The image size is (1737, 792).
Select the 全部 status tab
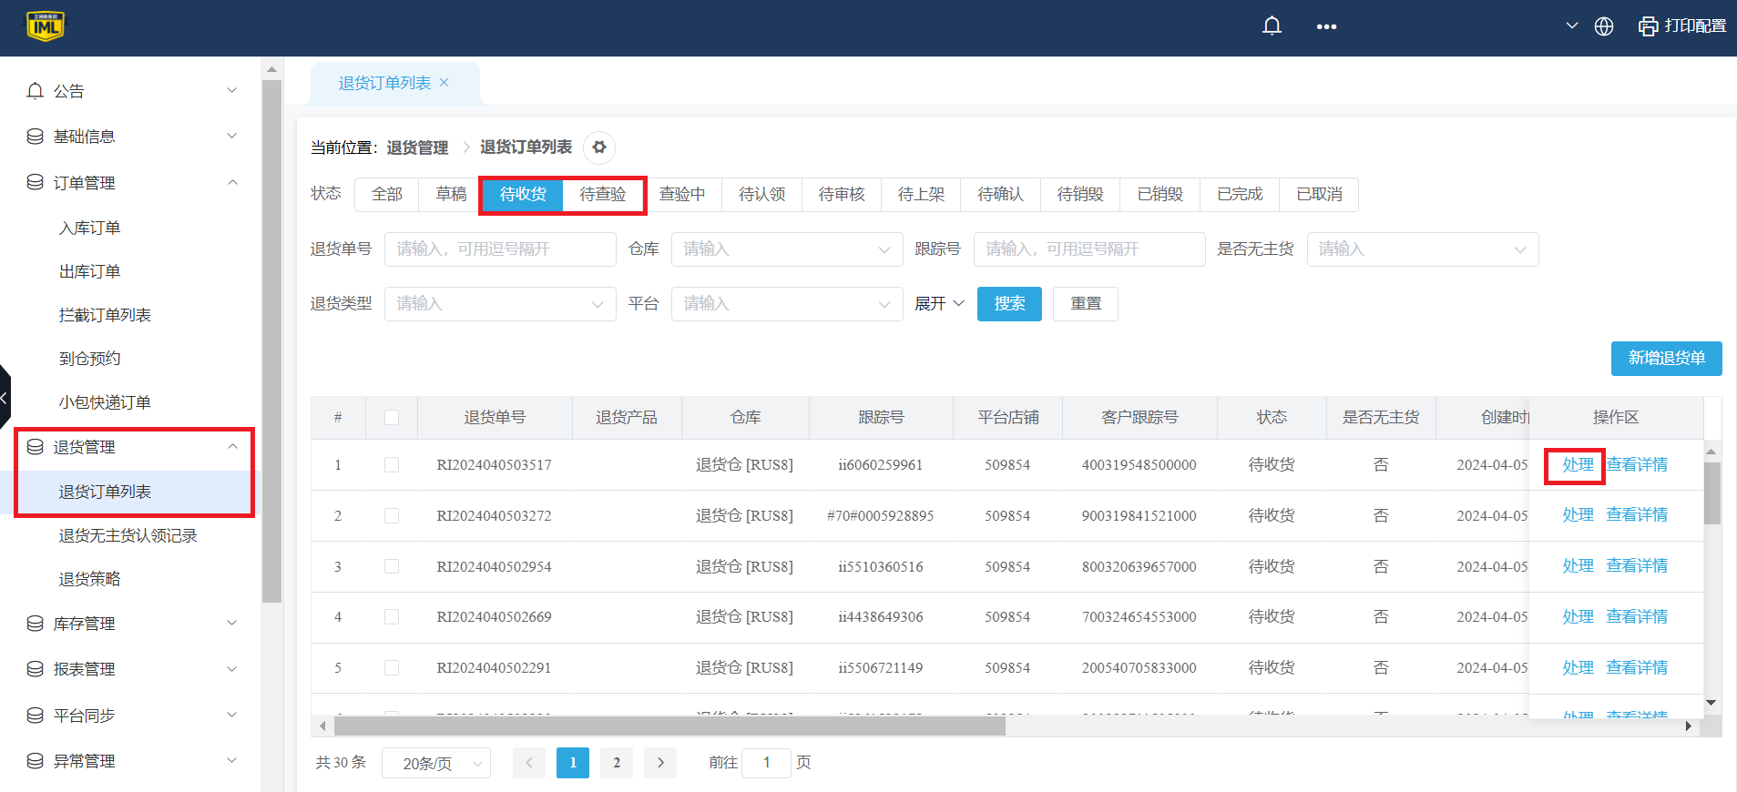[x=387, y=194]
